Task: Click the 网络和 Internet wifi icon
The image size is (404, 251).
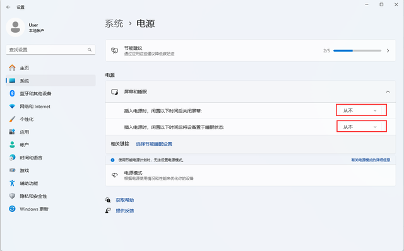Action: (x=12, y=107)
